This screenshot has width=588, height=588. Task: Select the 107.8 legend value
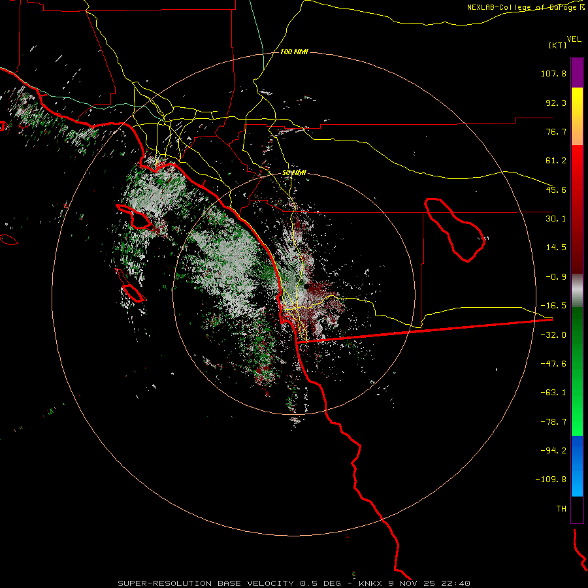553,73
